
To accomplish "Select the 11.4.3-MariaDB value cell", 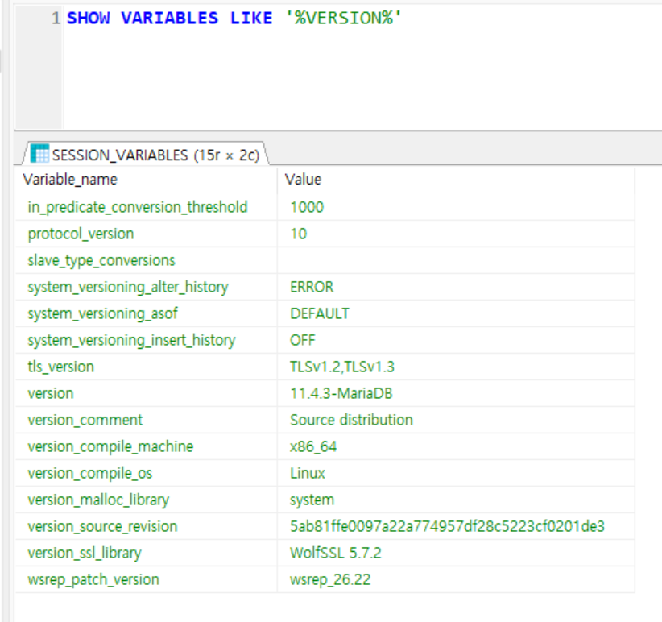I will coord(456,393).
